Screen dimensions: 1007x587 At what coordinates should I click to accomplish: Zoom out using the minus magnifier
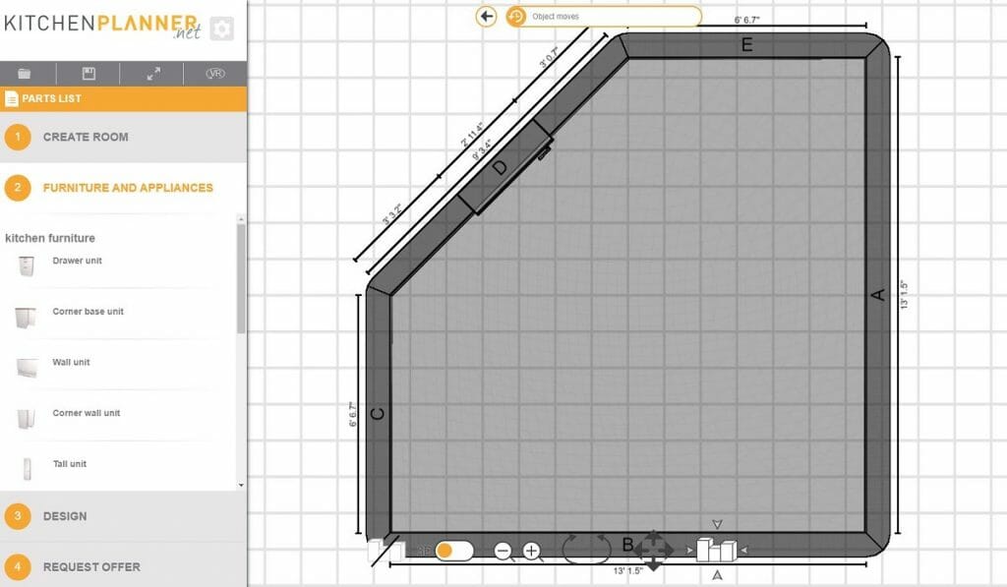coord(503,551)
